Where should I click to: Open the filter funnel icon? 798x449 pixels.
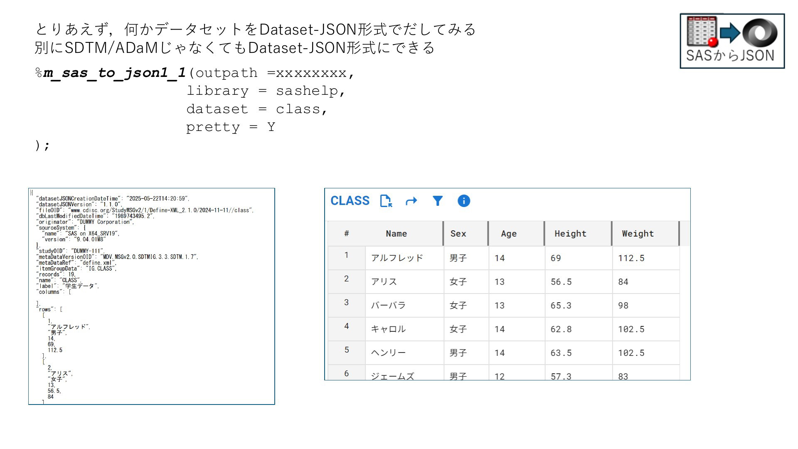pyautogui.click(x=438, y=201)
